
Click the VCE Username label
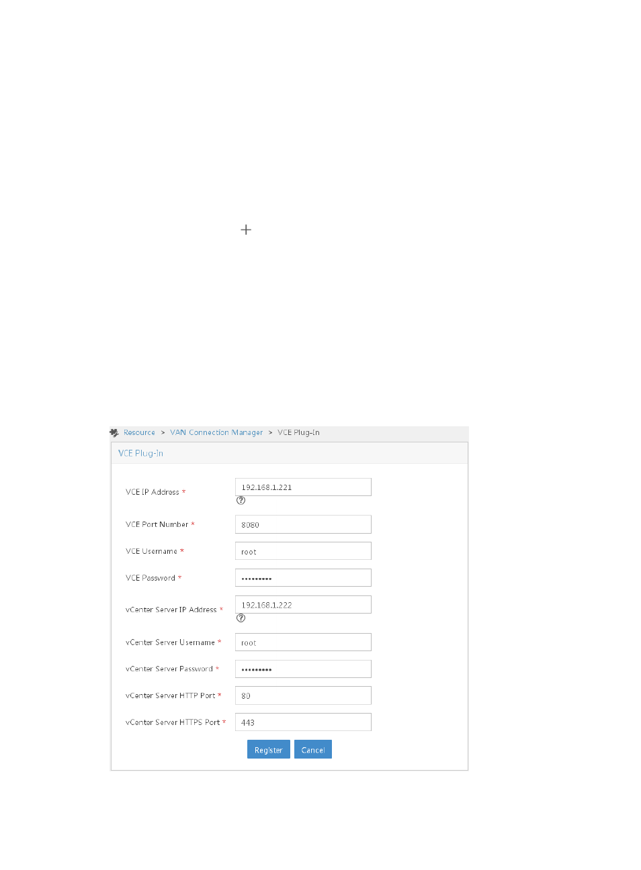(x=151, y=551)
